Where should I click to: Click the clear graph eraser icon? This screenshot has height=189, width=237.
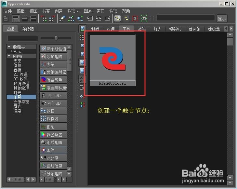tap(62, 19)
